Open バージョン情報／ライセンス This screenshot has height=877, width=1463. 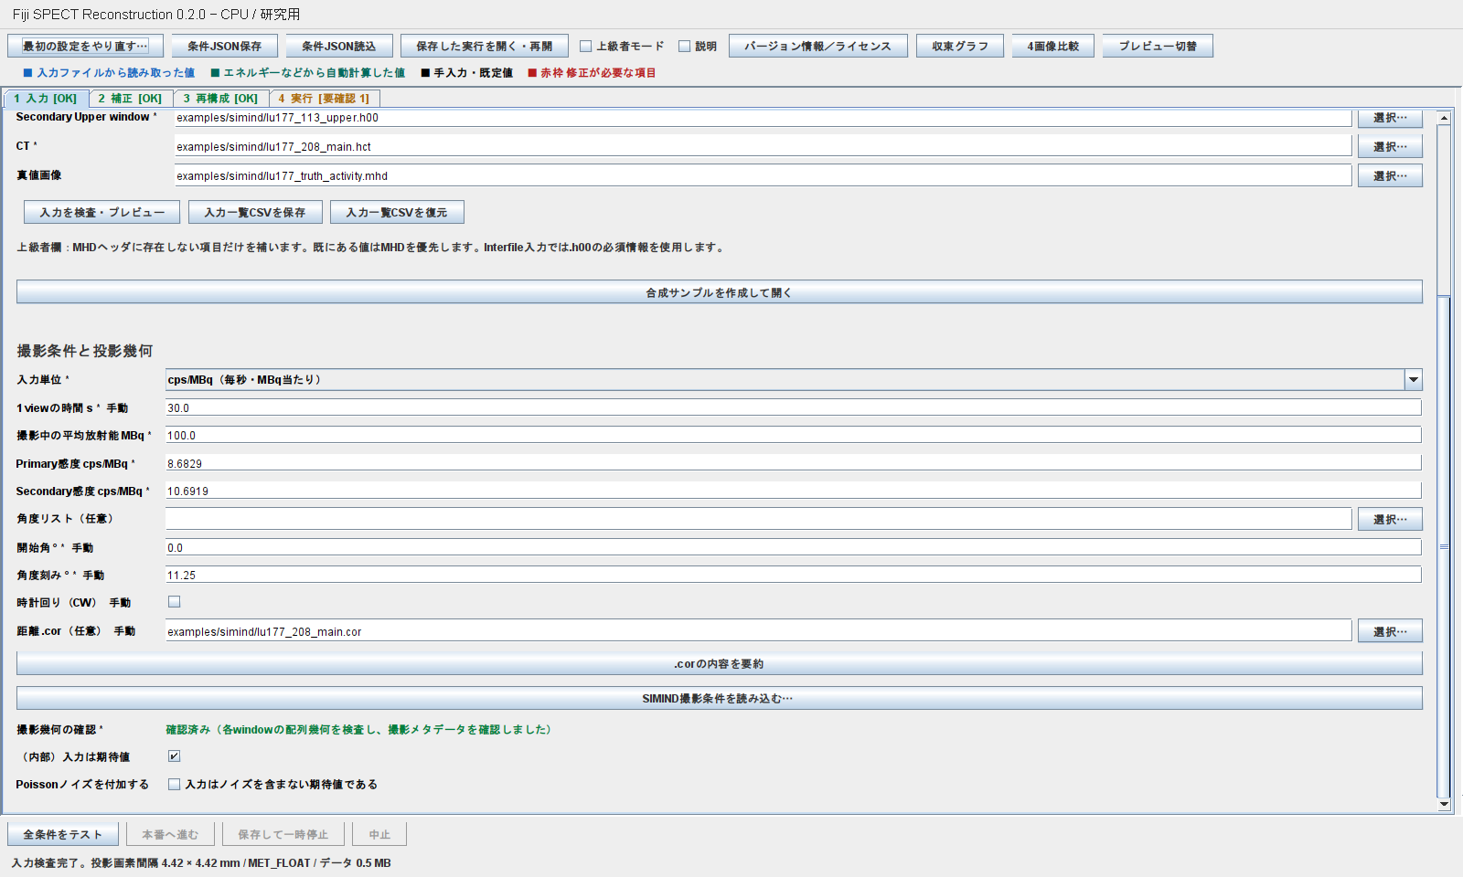click(817, 46)
